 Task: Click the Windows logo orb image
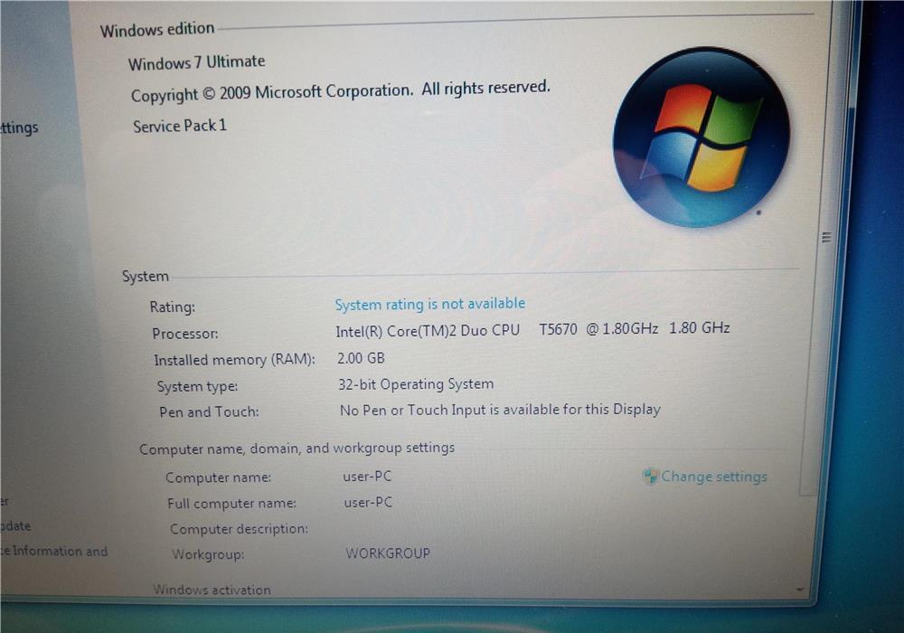tap(702, 137)
